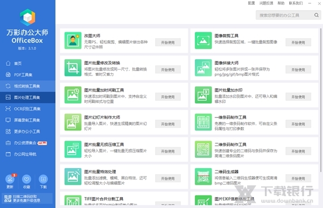323x208 pixels.
Task: Click 开始使用 for 一维条码制作工具
Action: pos(298,124)
